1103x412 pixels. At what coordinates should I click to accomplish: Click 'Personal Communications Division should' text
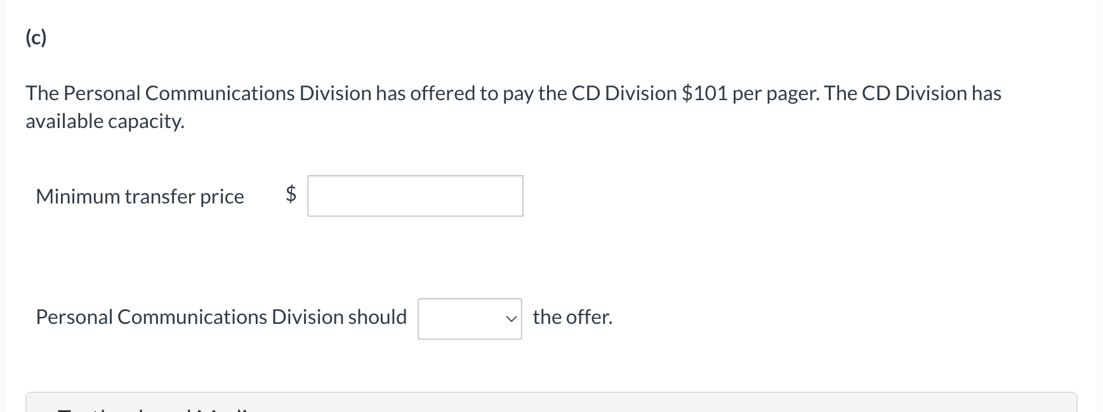221,317
